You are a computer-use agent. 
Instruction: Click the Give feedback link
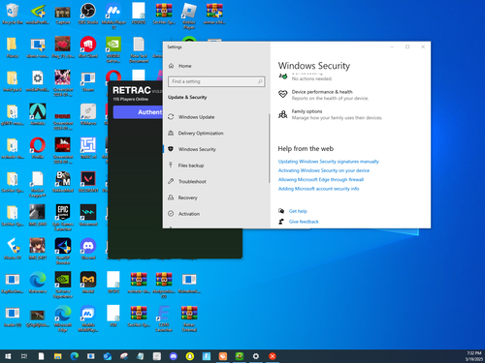(304, 222)
